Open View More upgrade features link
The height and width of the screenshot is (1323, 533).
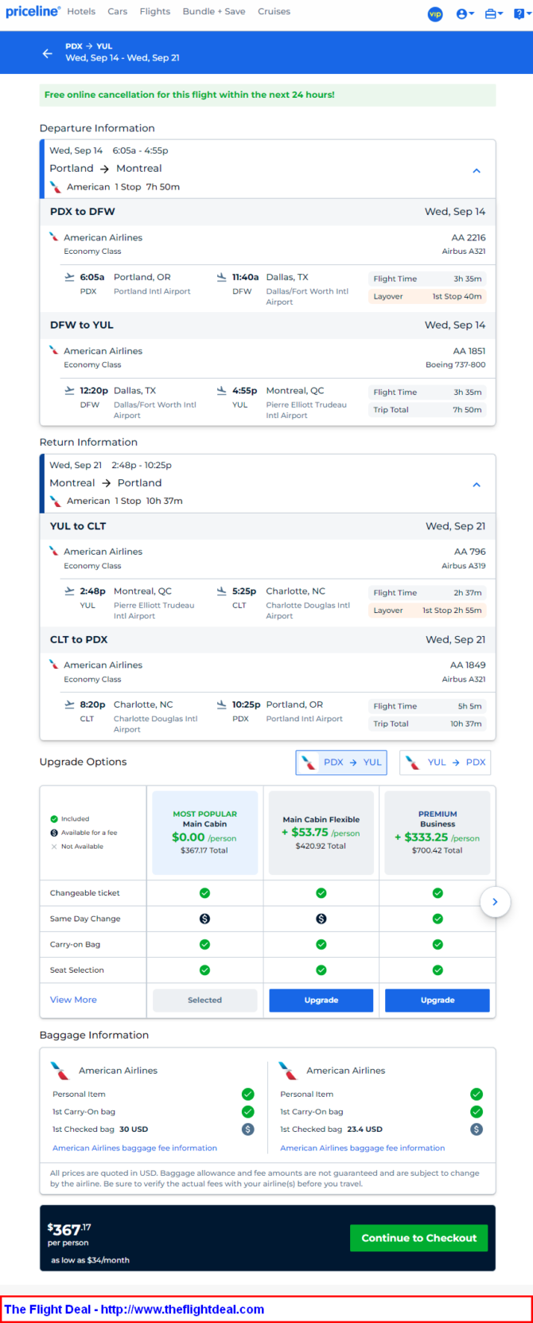tap(73, 1000)
